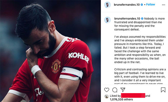Click the verified badge beside the caption username
168x102 pixels.
tap(142, 18)
